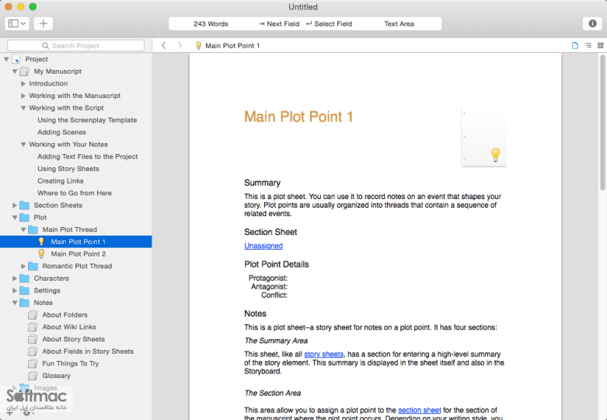This screenshot has width=607, height=420.
Task: Click lightbulb icon of Main Plot Point 2
Action: tap(41, 254)
